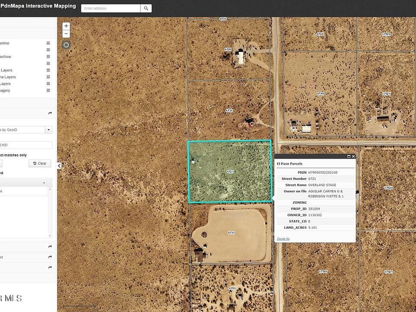This screenshot has width=416, height=312.
Task: Open the menu icon for the top layer row
Action: (x=48, y=43)
